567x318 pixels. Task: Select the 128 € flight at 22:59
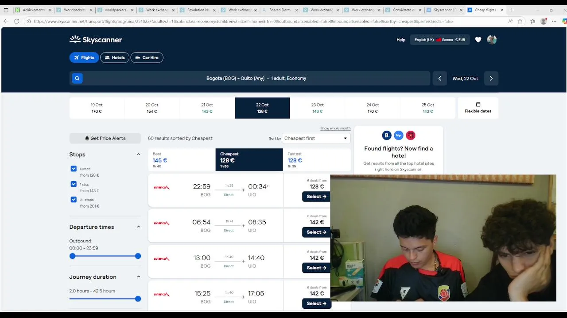[x=316, y=197]
